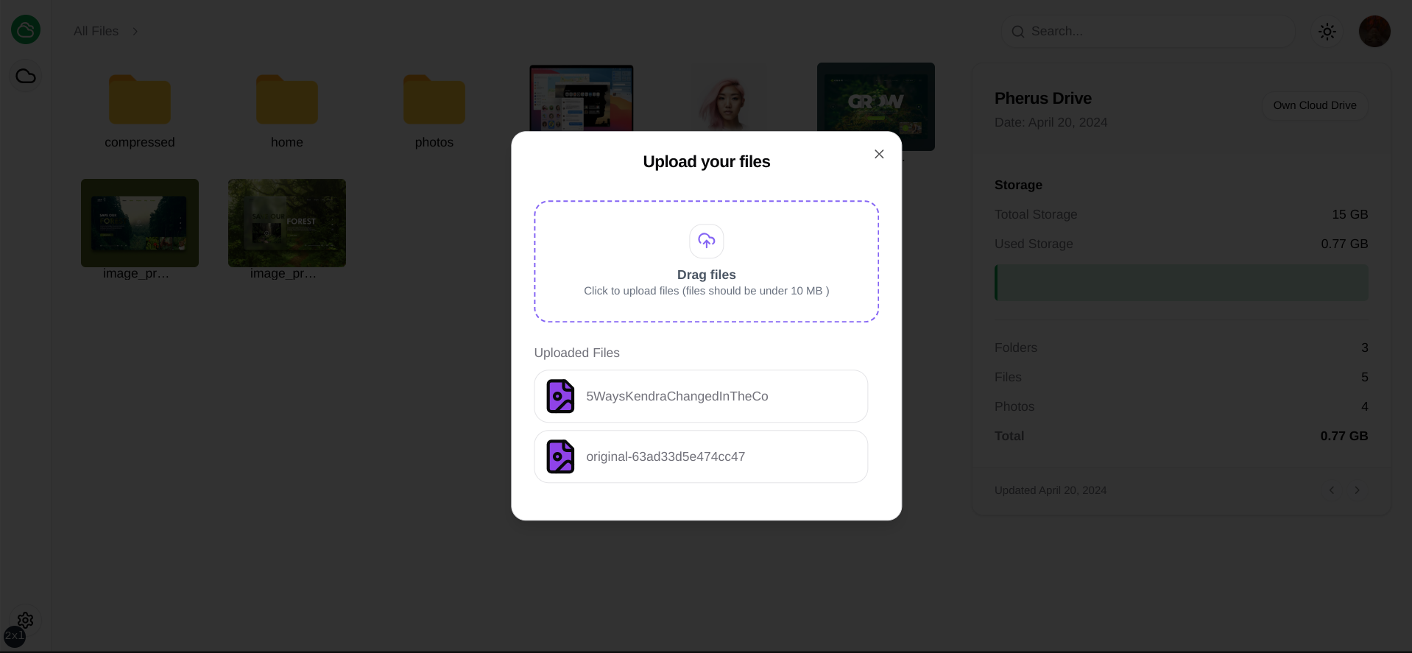Select the original-63ad33d5e474cc47 uploaded file
Screen dimensions: 1412x653
tap(701, 456)
